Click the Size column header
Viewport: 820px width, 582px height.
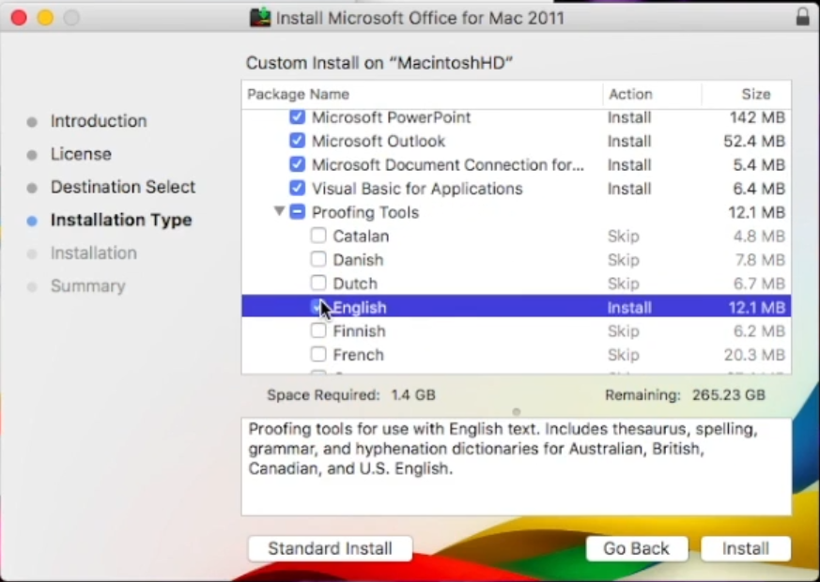pyautogui.click(x=756, y=95)
